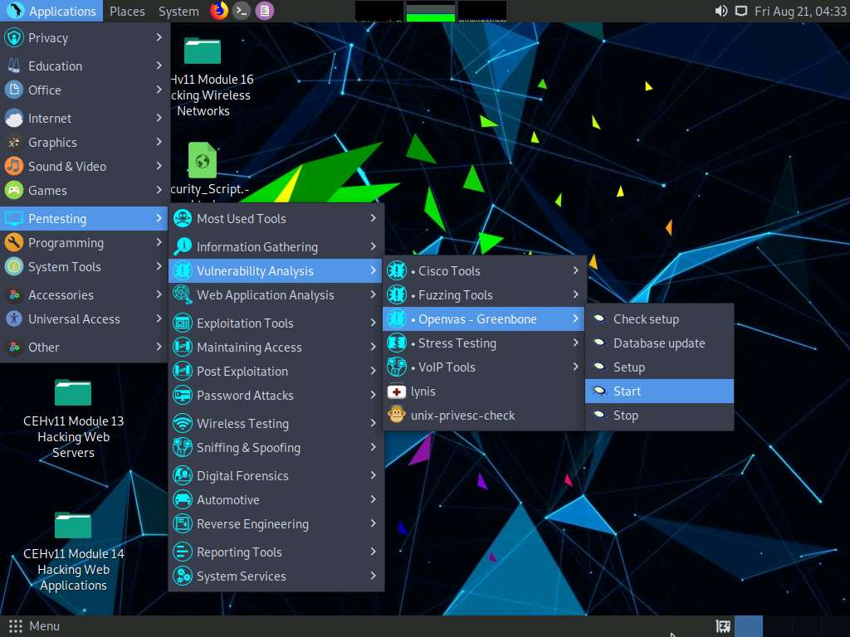Click the Education category icon
Viewport: 850px width, 637px height.
[14, 66]
